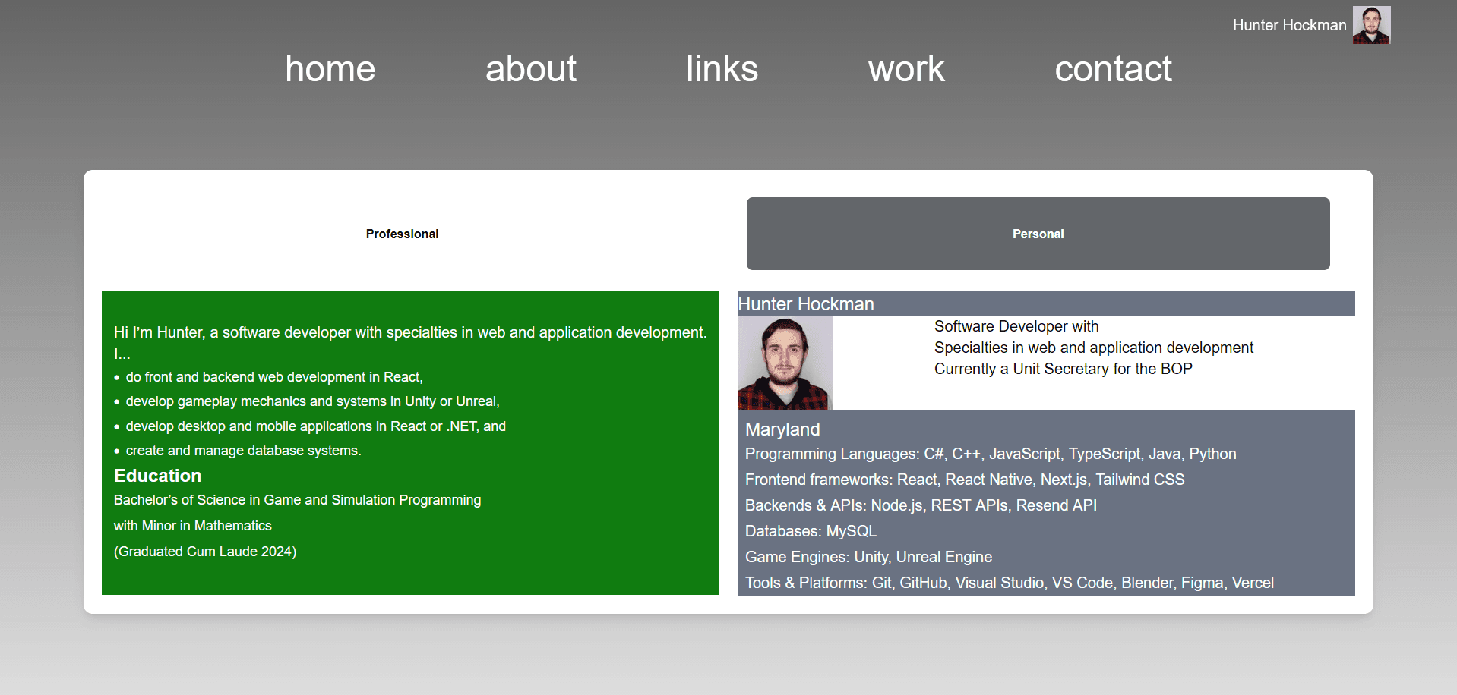Image resolution: width=1457 pixels, height=695 pixels.
Task: Open the contact navigation link
Action: pyautogui.click(x=1113, y=69)
